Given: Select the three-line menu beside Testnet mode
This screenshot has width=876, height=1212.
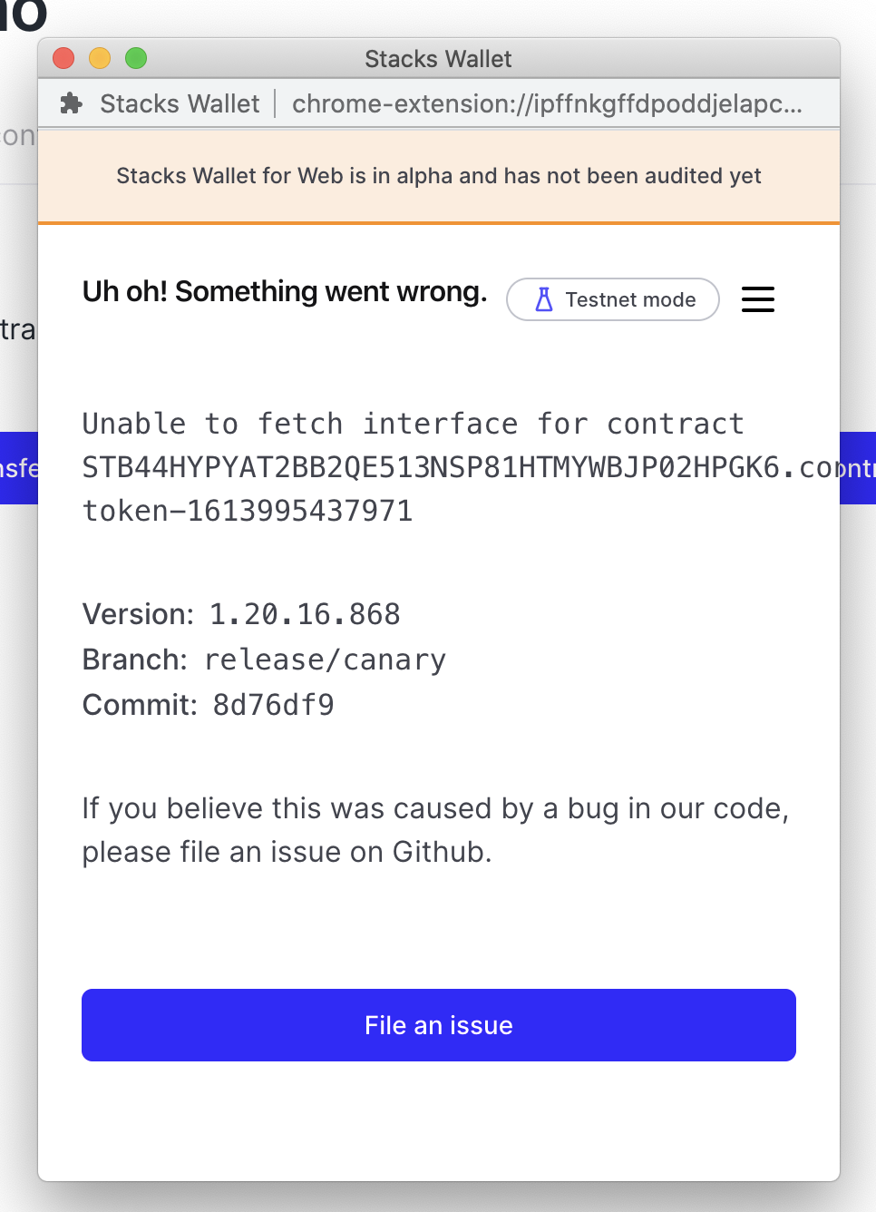Looking at the screenshot, I should tap(758, 299).
